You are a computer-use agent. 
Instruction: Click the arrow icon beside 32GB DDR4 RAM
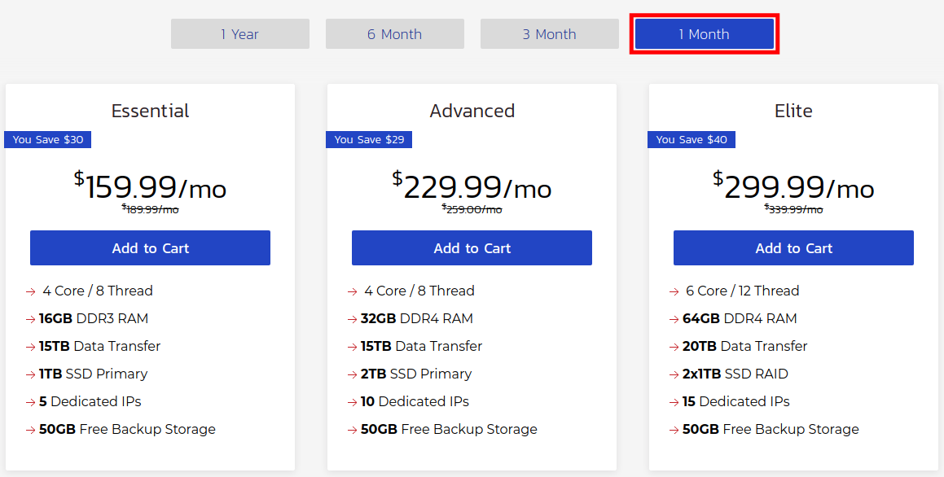pos(353,319)
